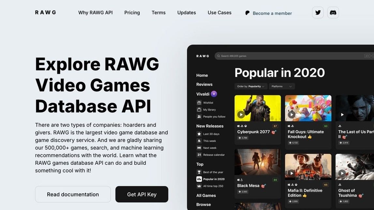Viewport: 374px width, 210px height.
Task: Click the All time top 250 crown icon
Action: (199, 186)
